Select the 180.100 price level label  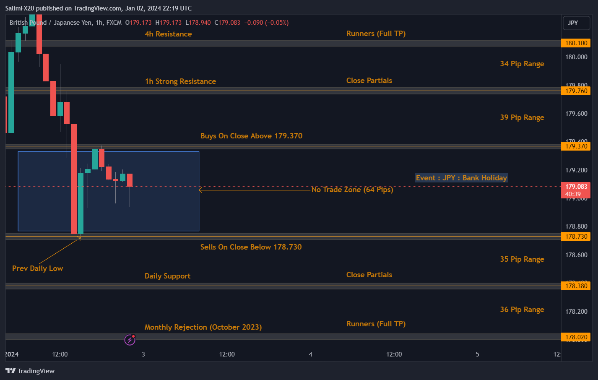click(576, 43)
